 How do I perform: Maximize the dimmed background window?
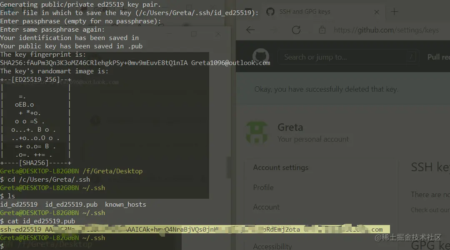coord(194,34)
